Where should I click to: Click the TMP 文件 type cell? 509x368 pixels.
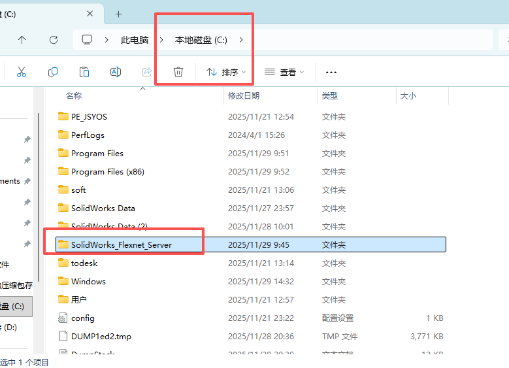pyautogui.click(x=340, y=336)
